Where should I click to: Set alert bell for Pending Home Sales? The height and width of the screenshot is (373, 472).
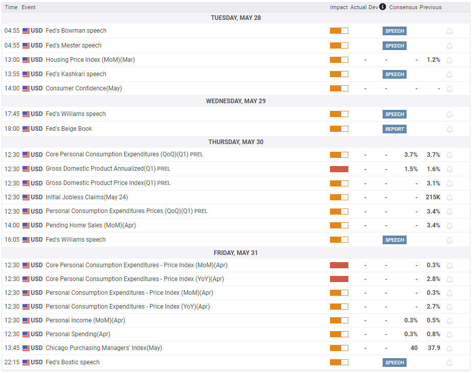(x=450, y=226)
